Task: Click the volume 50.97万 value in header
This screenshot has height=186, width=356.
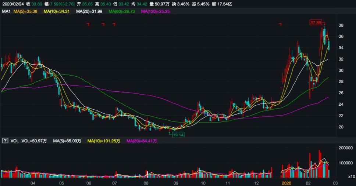Action: 162,4
